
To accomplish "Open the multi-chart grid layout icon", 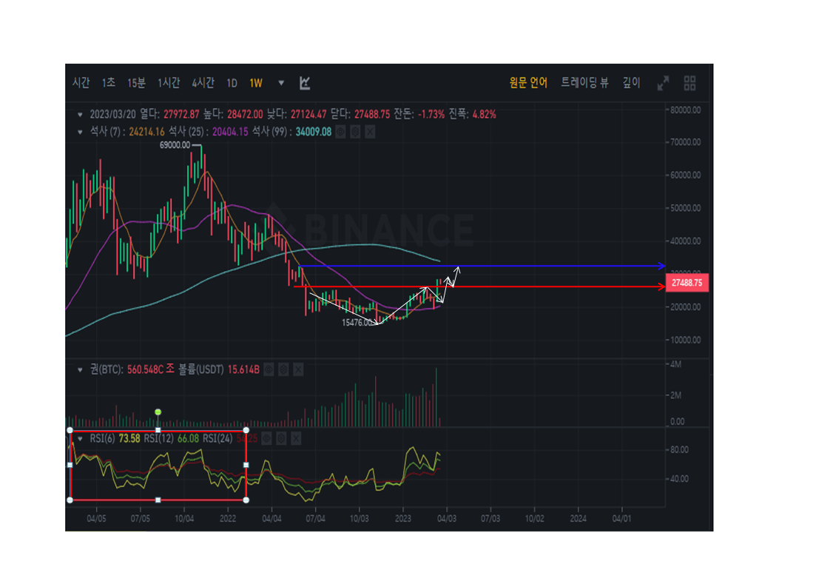I will [x=689, y=83].
